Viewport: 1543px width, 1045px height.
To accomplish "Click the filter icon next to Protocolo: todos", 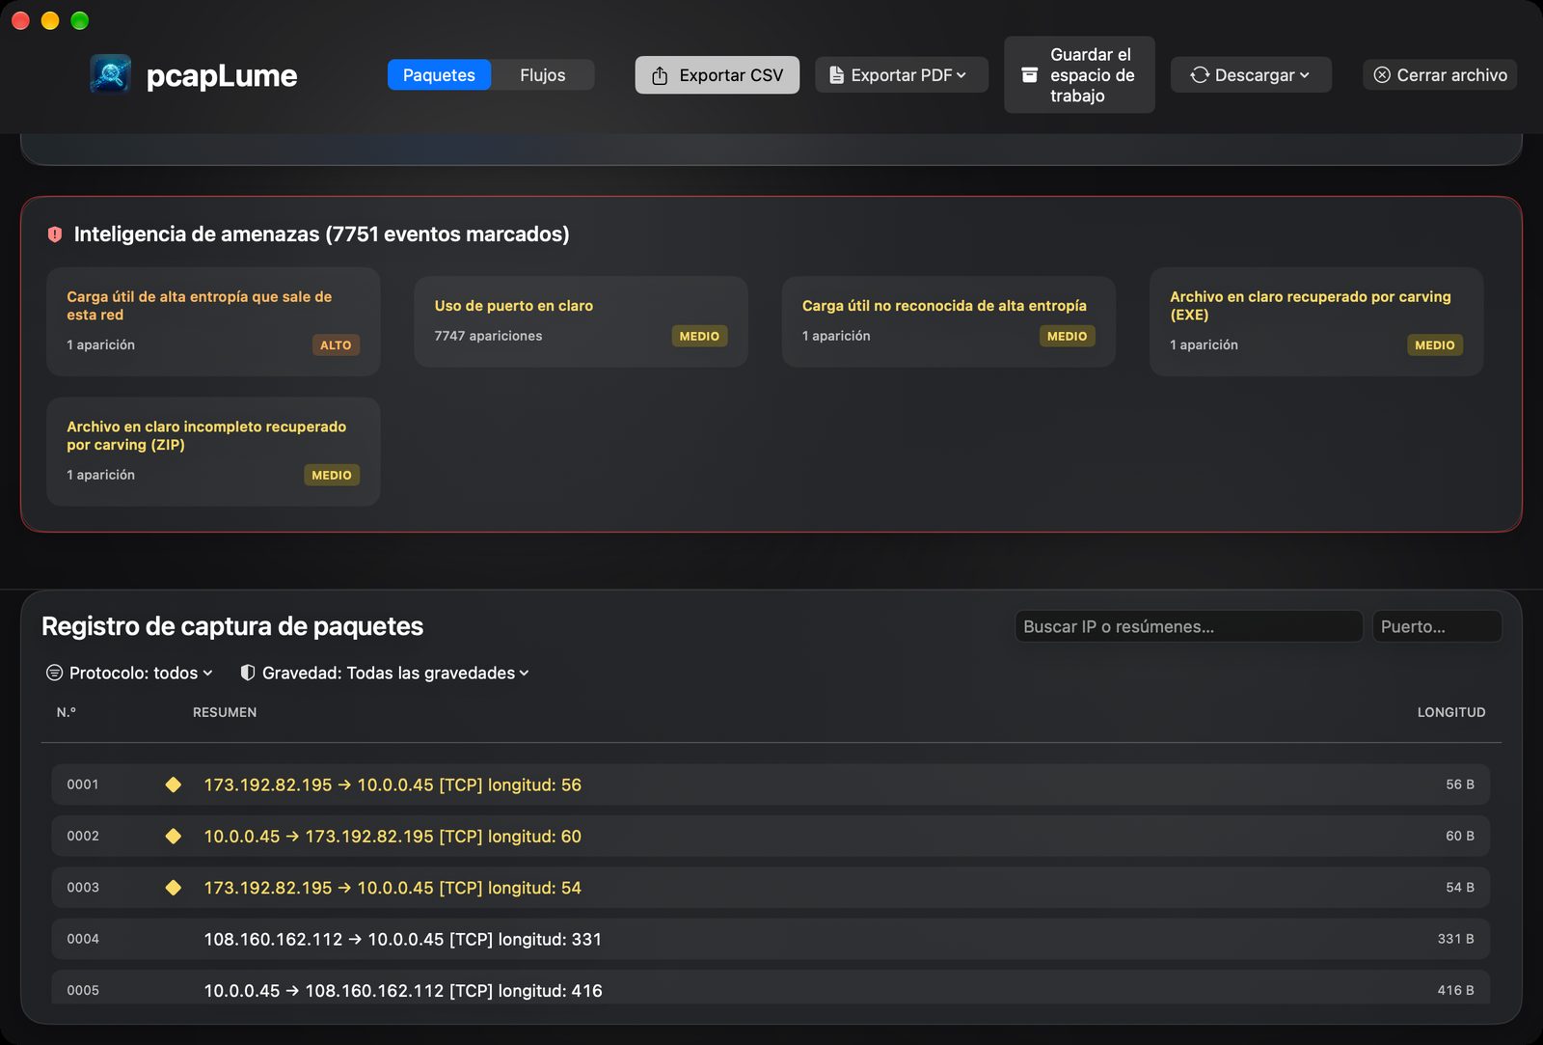I will point(55,673).
